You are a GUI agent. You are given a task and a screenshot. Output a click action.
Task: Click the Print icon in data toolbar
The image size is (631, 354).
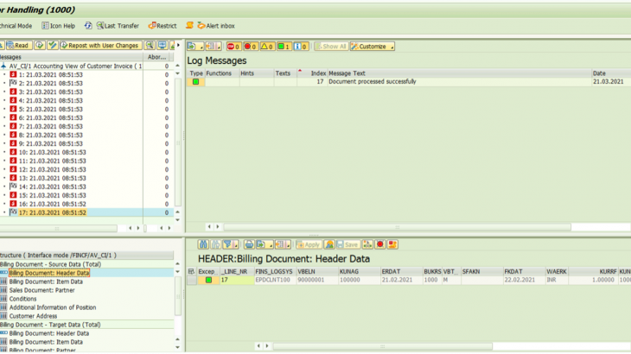249,244
